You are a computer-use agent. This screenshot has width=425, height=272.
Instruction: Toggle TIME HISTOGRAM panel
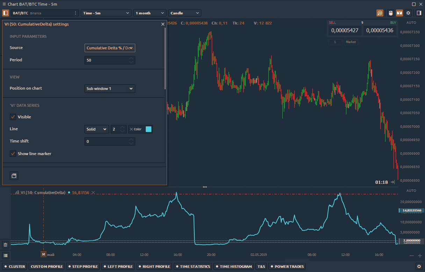[233, 266]
